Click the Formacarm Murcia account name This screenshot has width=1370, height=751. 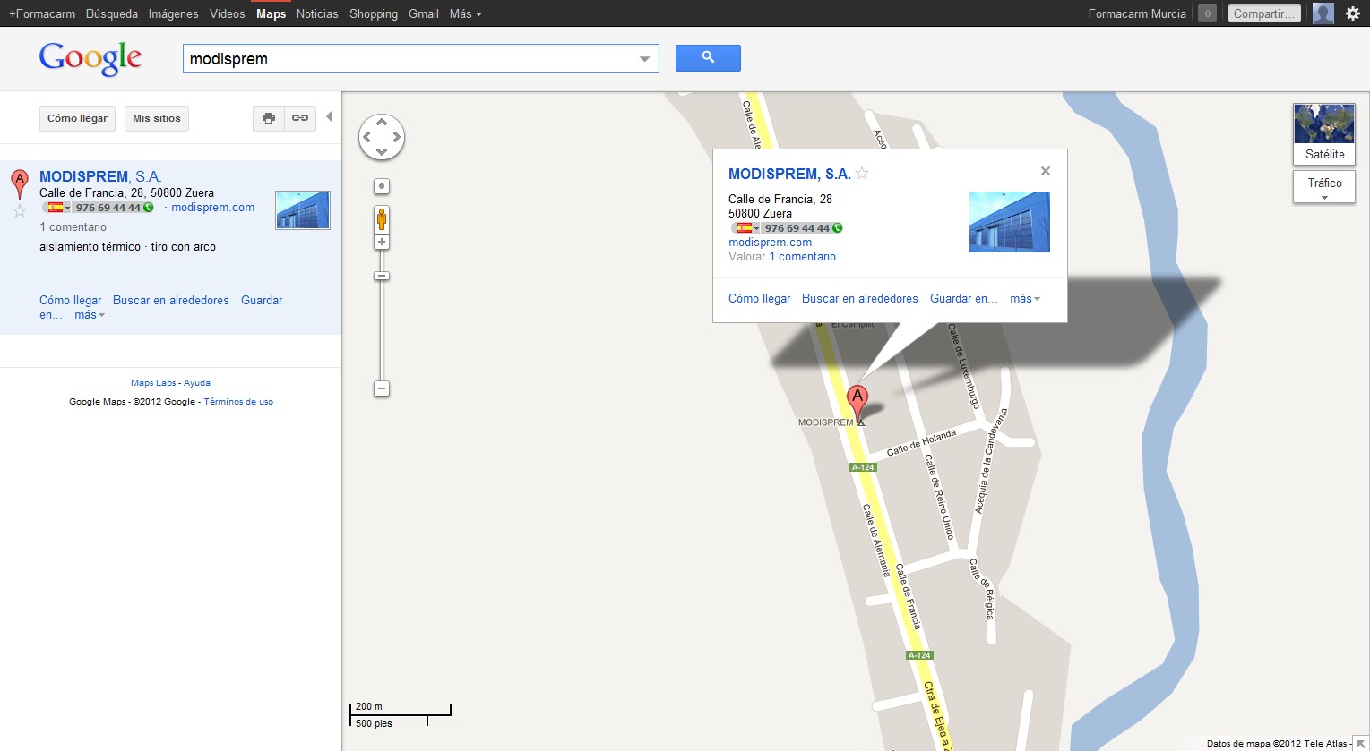pos(1137,13)
